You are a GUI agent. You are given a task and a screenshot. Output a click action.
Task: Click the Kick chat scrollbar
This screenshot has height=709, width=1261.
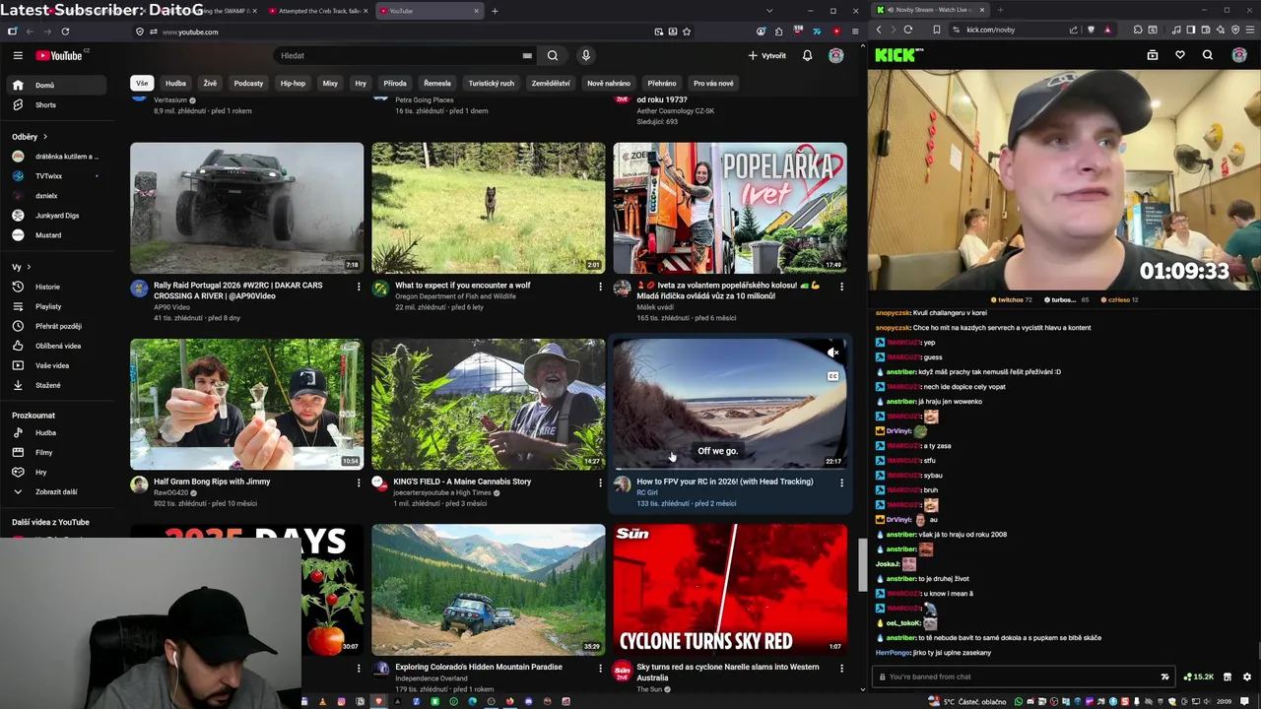pos(1257,652)
